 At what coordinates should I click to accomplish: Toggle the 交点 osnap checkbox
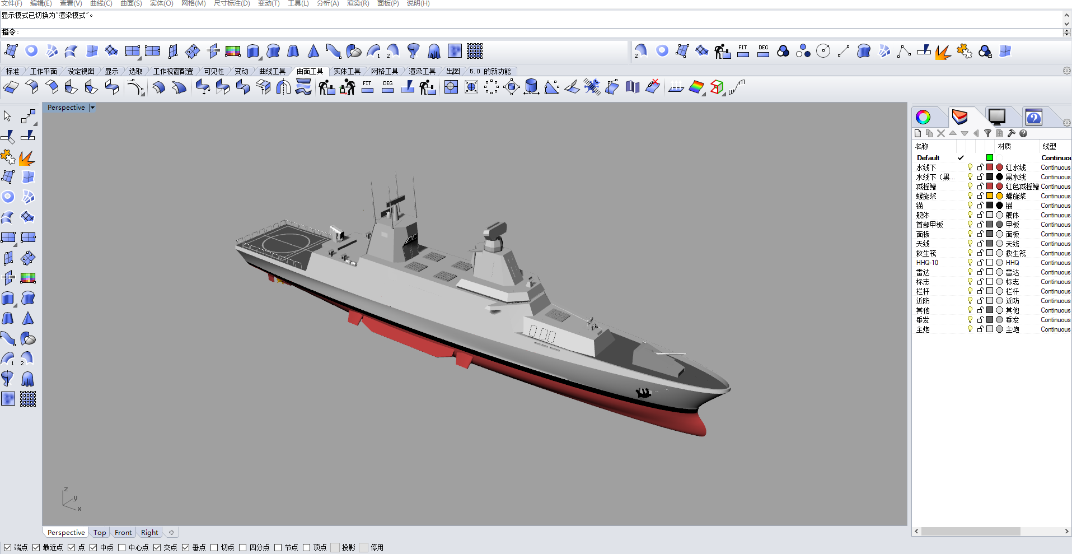point(157,547)
